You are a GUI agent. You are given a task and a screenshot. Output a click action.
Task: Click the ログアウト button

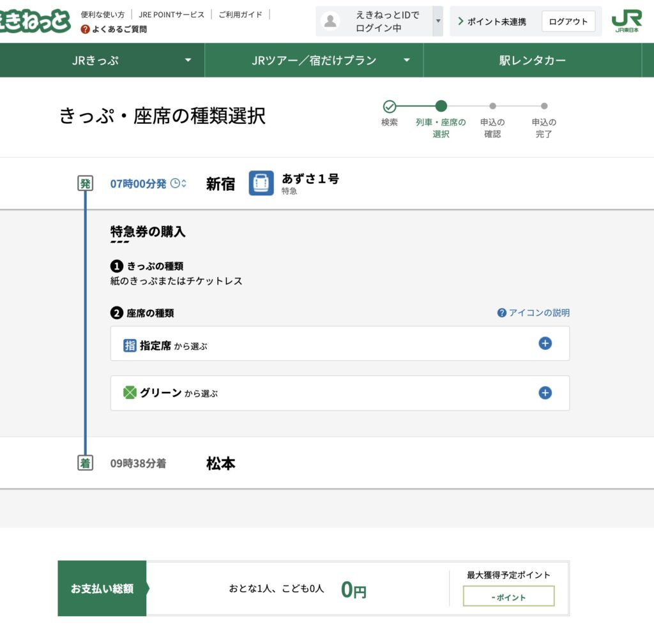coord(568,21)
